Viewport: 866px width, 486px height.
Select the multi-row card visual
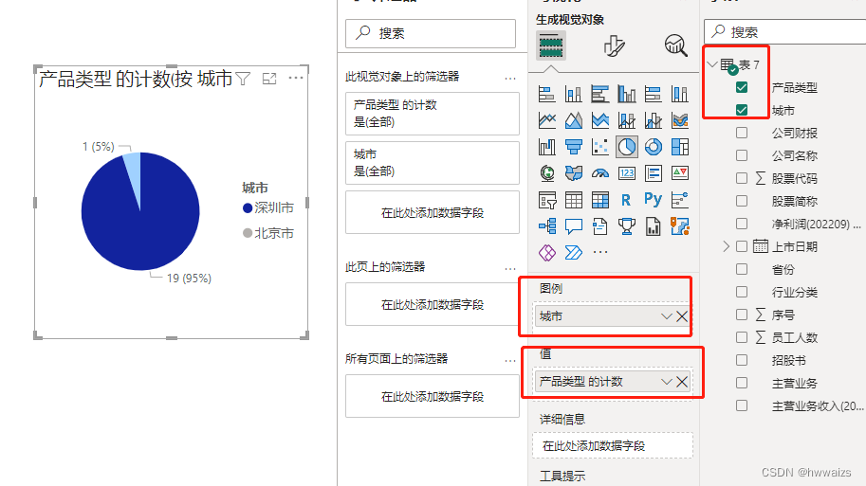[x=653, y=173]
